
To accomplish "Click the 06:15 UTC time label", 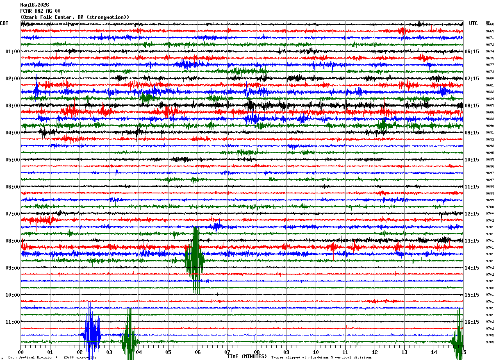I will [x=472, y=52].
